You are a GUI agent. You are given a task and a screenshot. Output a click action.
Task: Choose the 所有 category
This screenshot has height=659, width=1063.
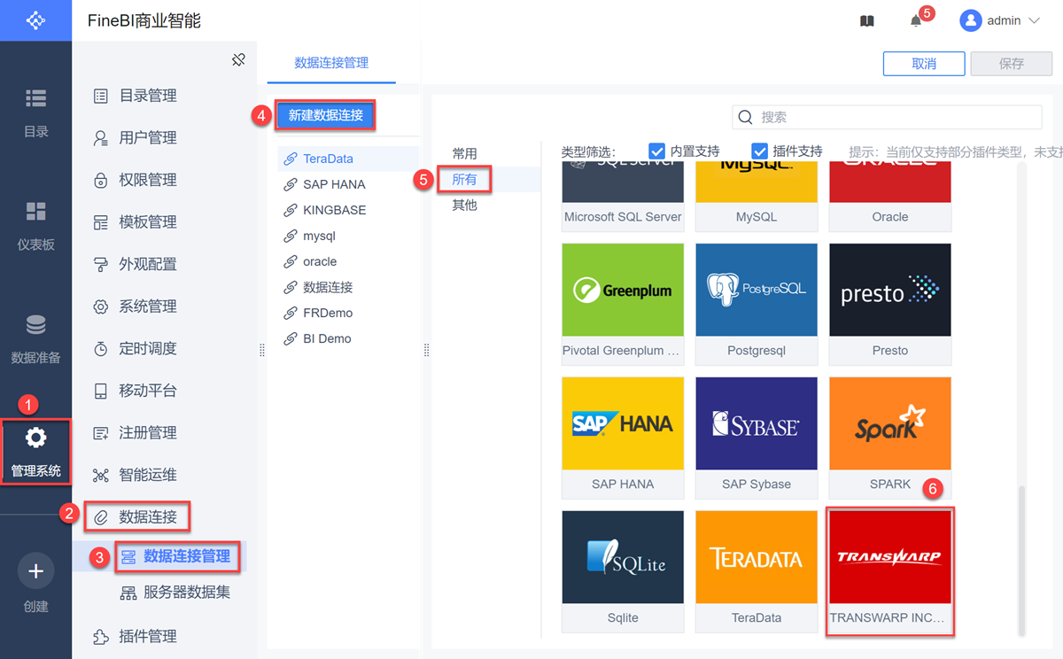[x=465, y=179]
